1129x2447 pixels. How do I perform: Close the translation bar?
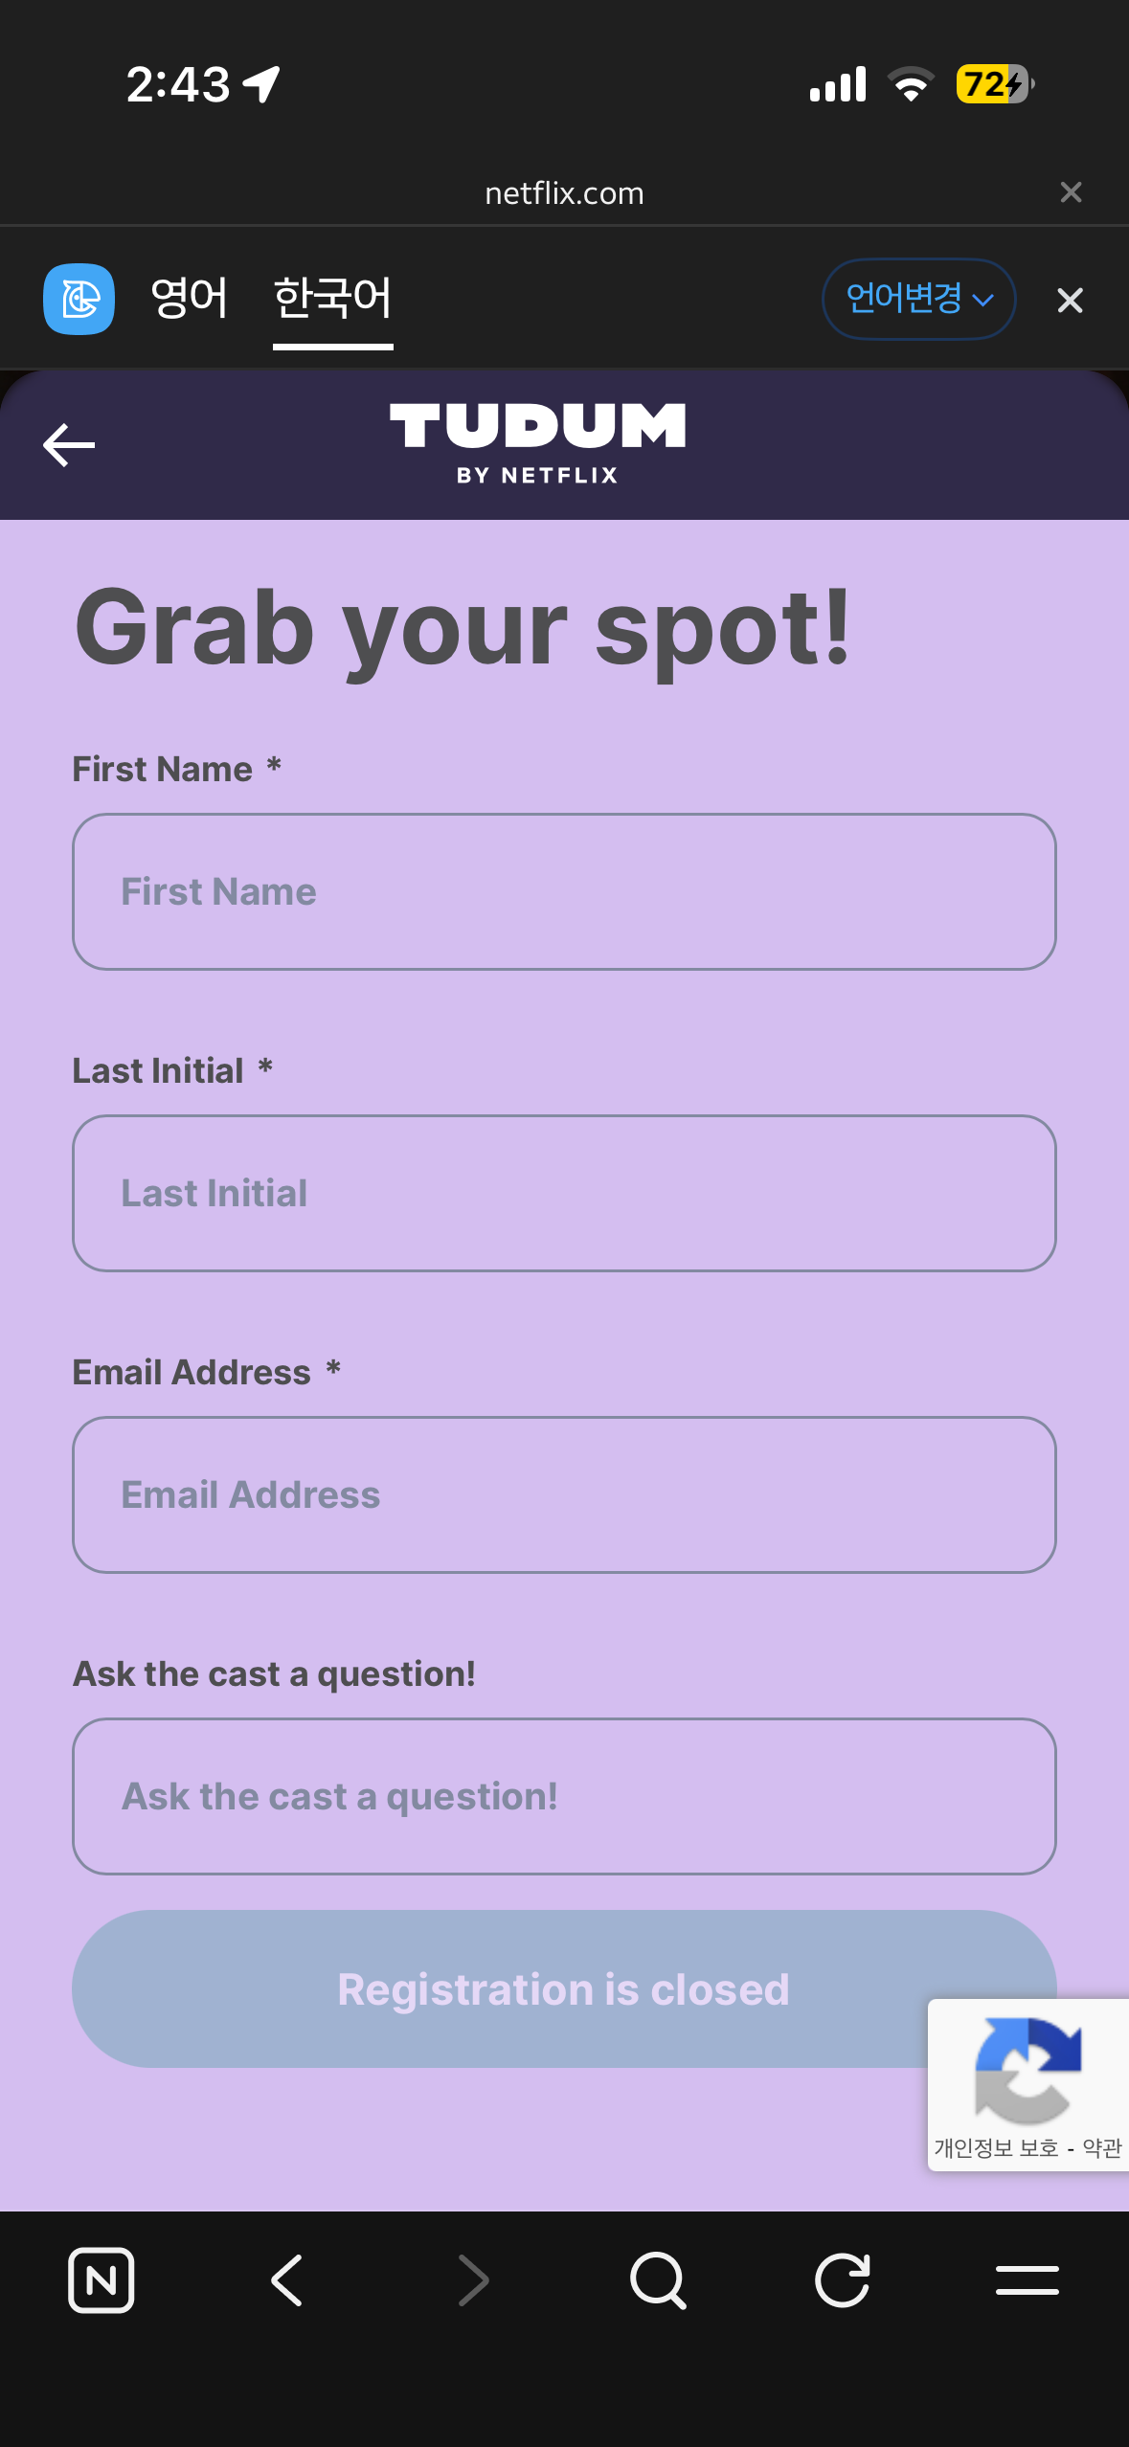click(1070, 301)
